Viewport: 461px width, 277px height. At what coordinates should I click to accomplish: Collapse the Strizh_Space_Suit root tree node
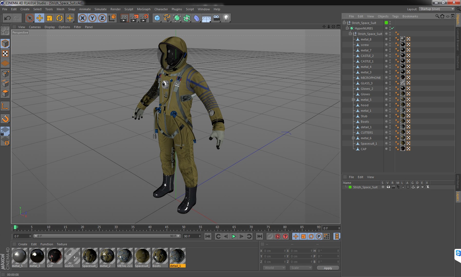click(x=344, y=23)
